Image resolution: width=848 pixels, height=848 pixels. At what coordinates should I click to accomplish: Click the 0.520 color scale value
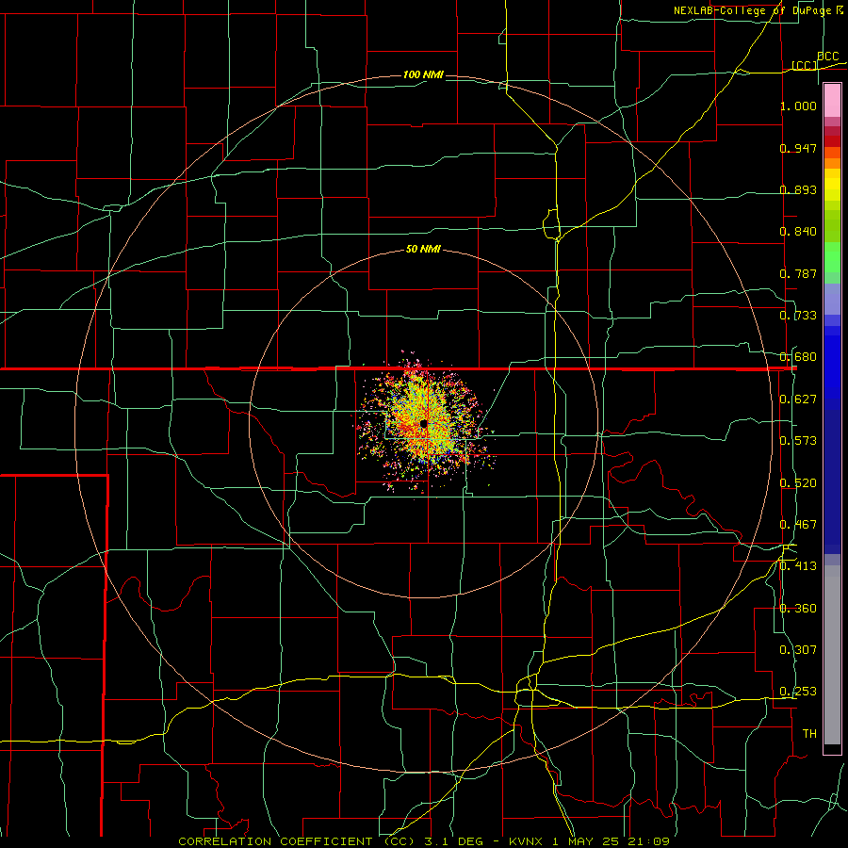coord(798,483)
